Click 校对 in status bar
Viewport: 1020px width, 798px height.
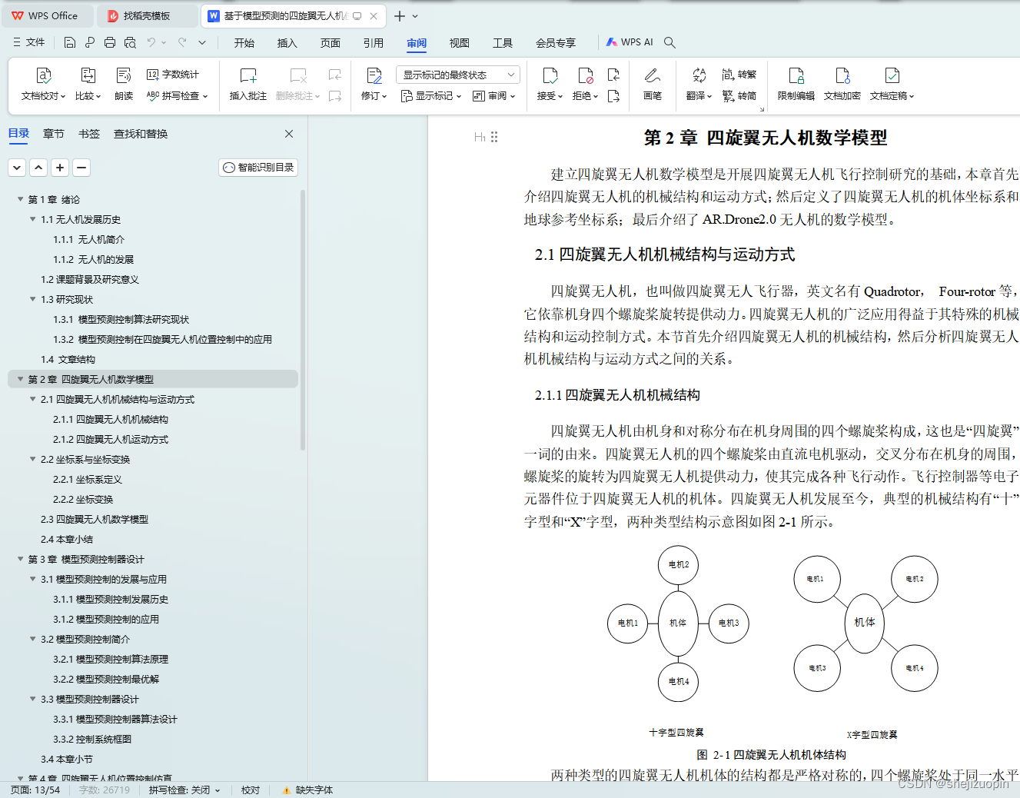pyautogui.click(x=251, y=790)
